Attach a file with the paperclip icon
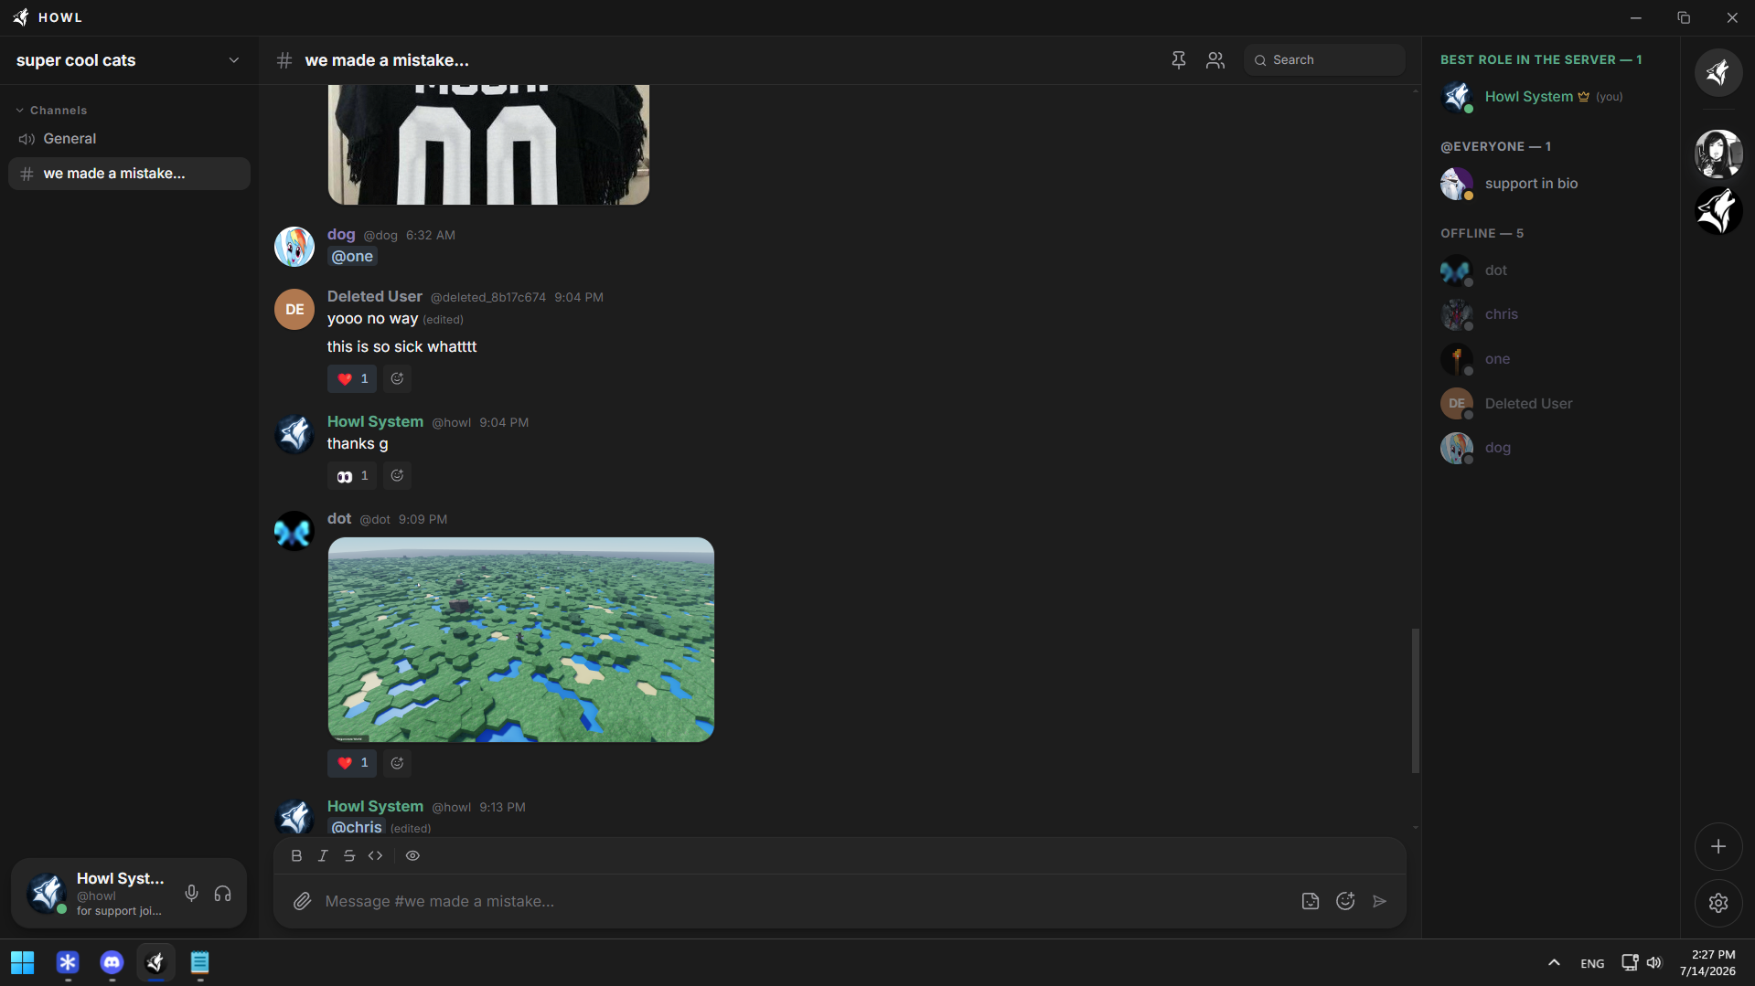This screenshot has width=1755, height=986. pos(302,902)
